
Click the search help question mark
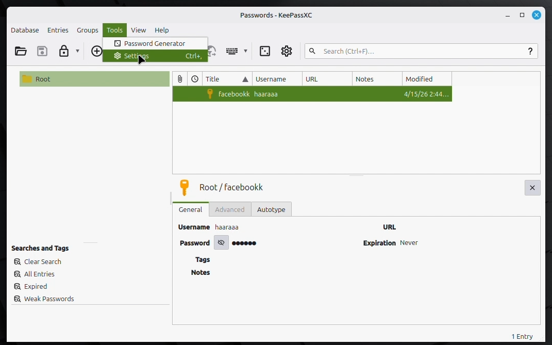point(530,51)
